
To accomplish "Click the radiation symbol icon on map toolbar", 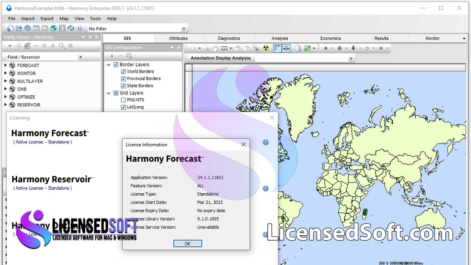I will [266, 48].
